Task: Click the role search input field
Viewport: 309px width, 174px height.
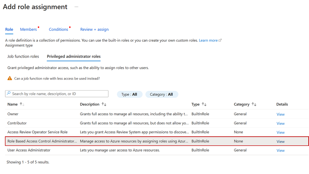Action: point(59,94)
